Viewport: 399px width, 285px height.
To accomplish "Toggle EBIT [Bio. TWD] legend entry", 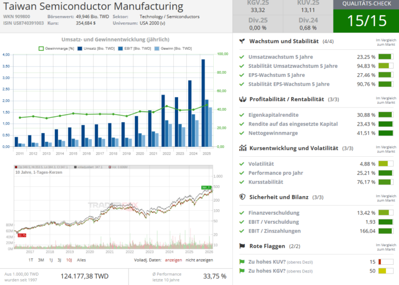I will pyautogui.click(x=137, y=49).
